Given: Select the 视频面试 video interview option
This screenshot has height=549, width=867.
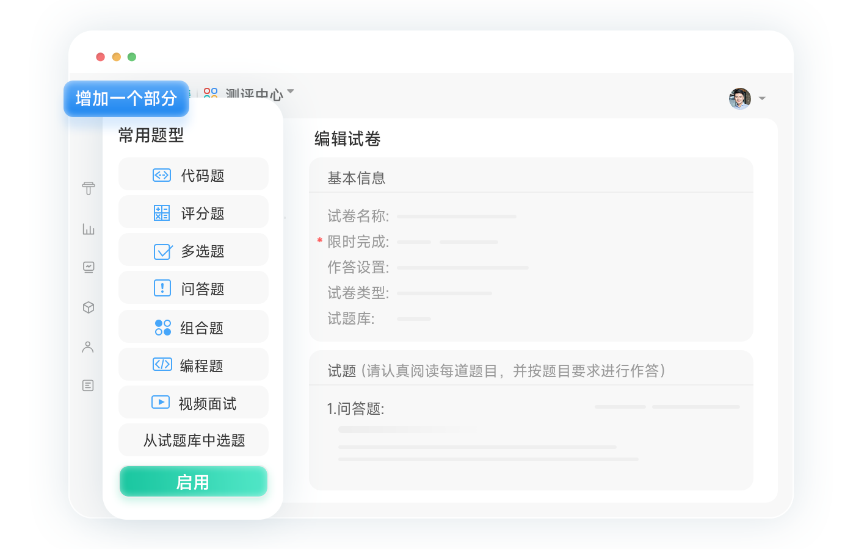Looking at the screenshot, I should coord(193,403).
